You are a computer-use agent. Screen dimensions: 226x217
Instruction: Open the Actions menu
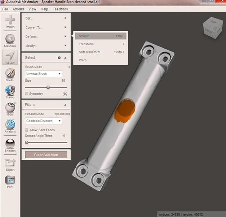18,9
